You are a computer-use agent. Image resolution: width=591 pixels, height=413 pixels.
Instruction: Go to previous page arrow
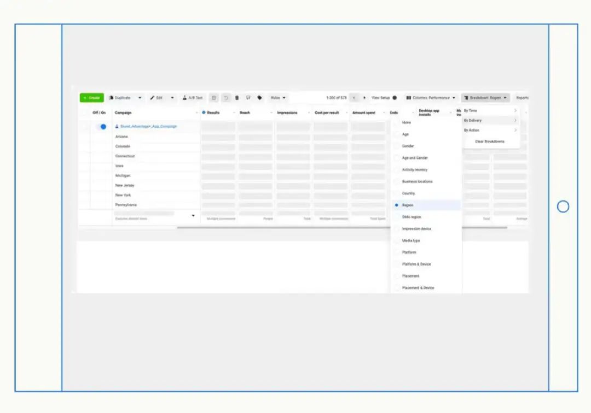pos(354,98)
